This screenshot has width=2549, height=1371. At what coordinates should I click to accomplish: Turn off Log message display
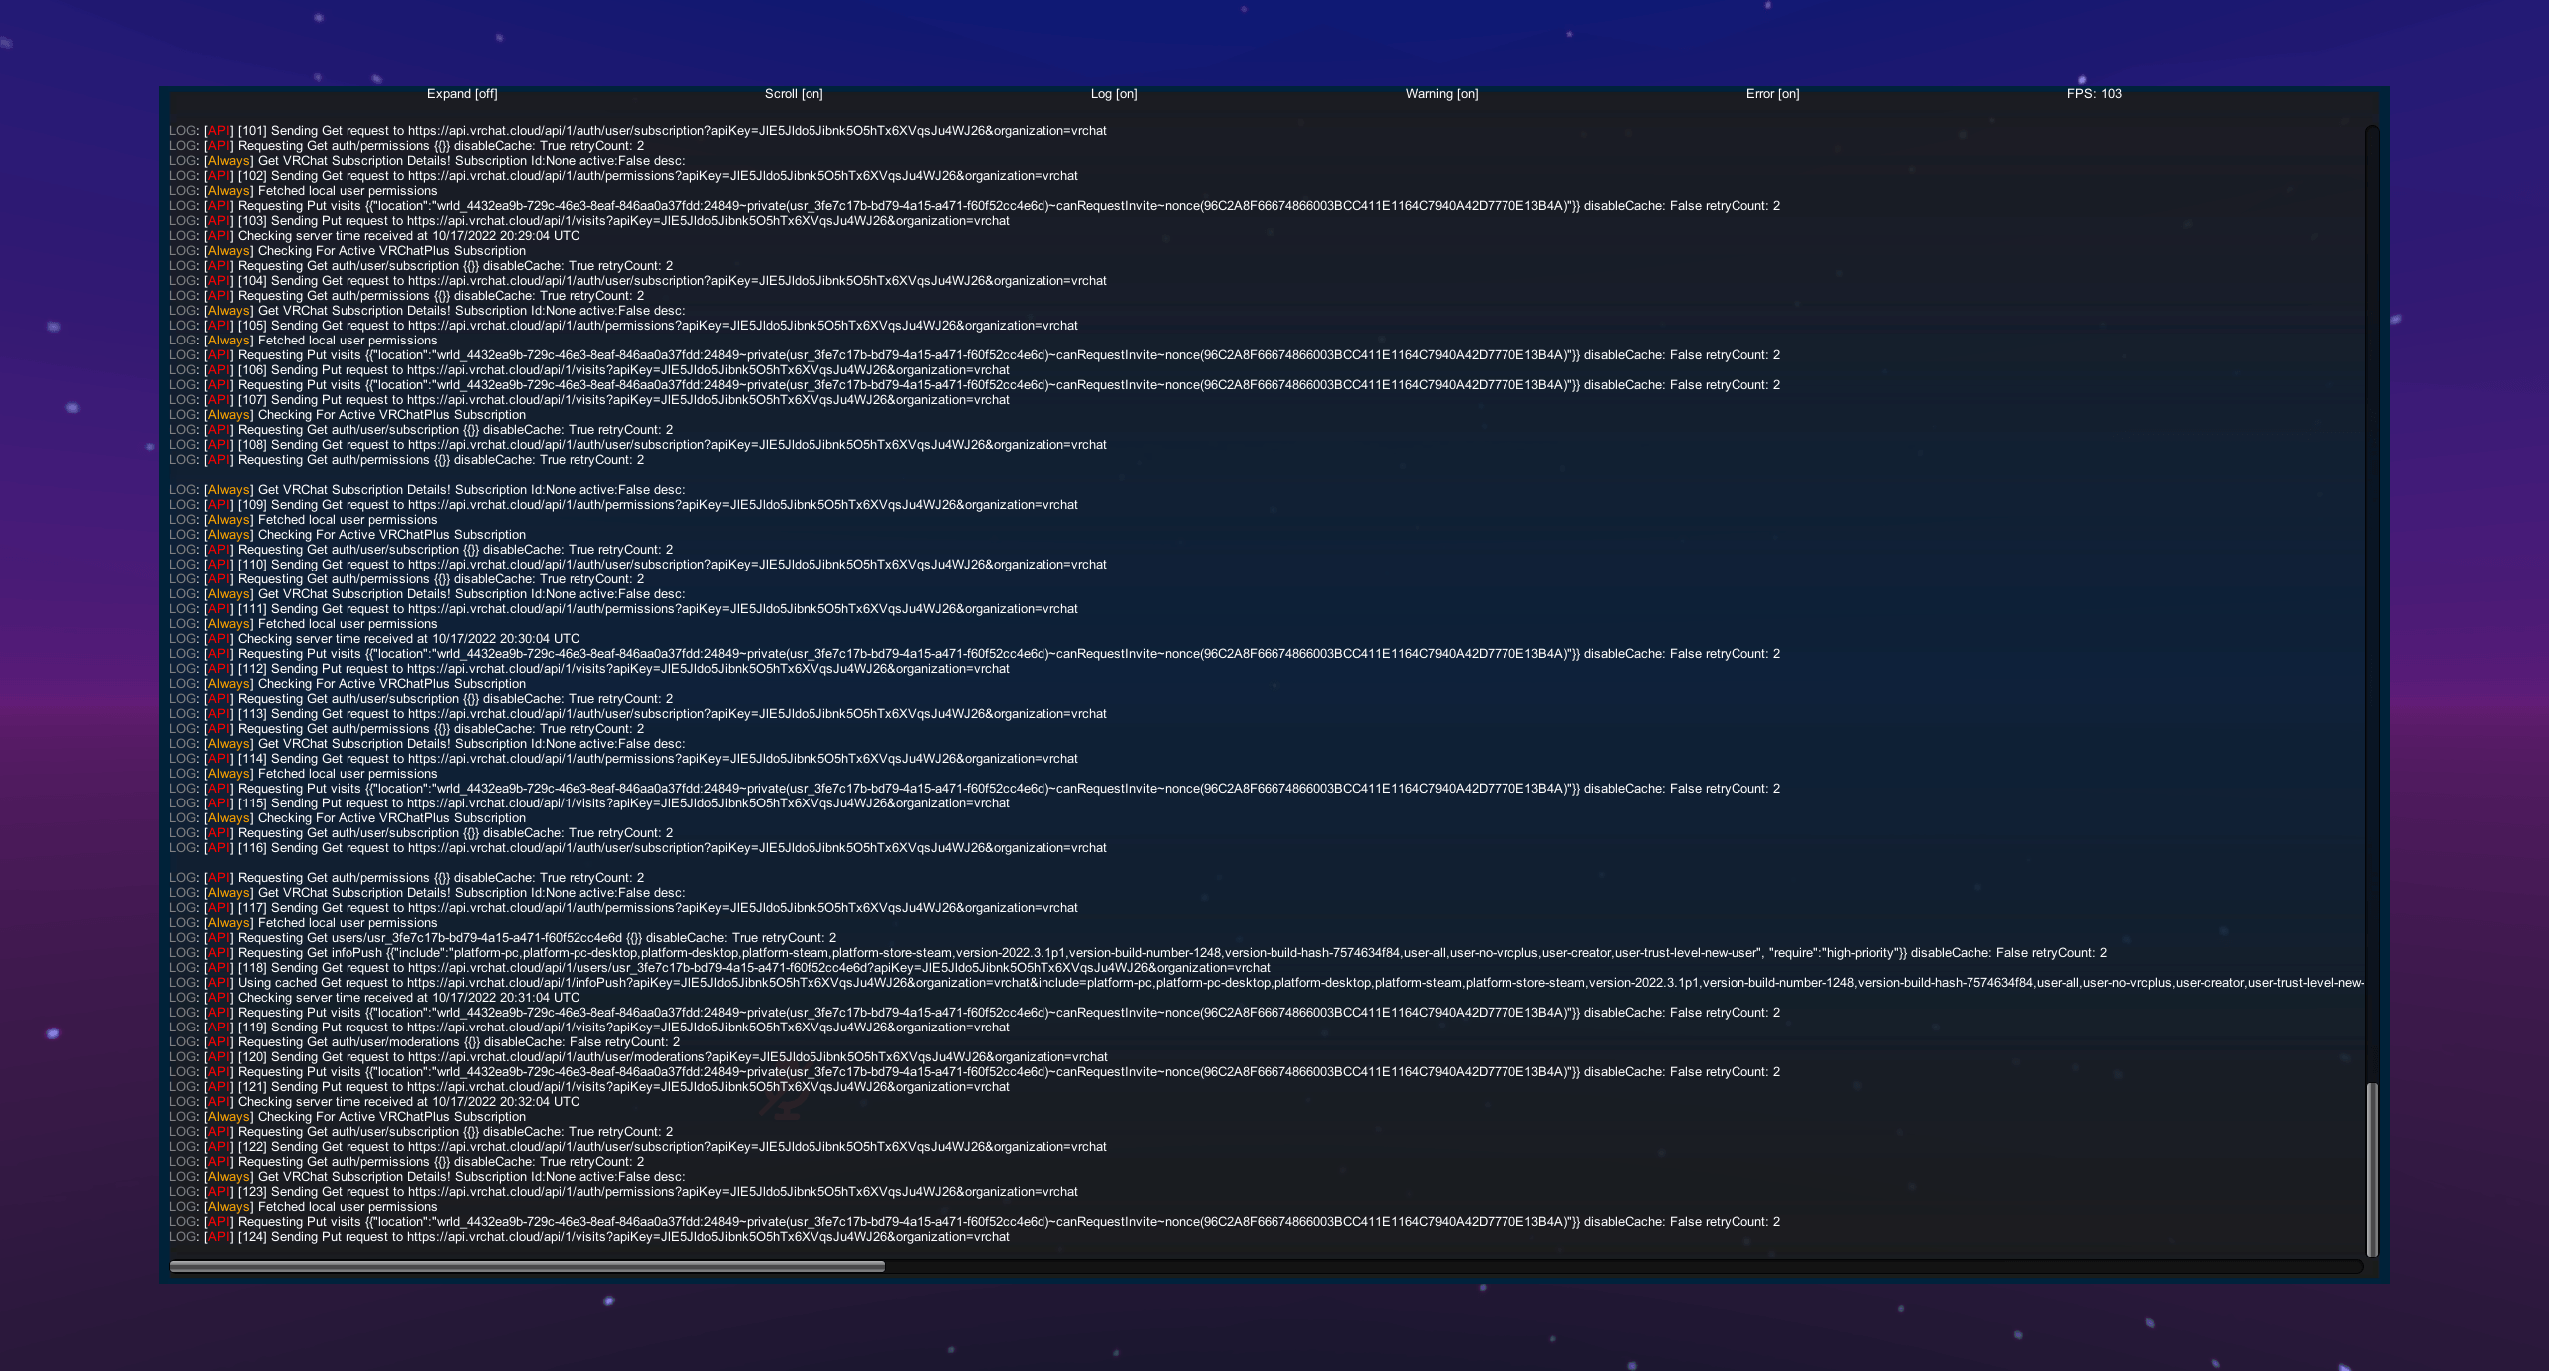click(x=1113, y=93)
